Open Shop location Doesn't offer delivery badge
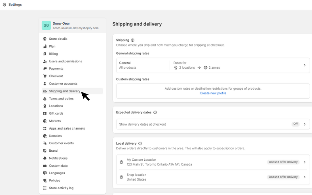 pos(283,177)
